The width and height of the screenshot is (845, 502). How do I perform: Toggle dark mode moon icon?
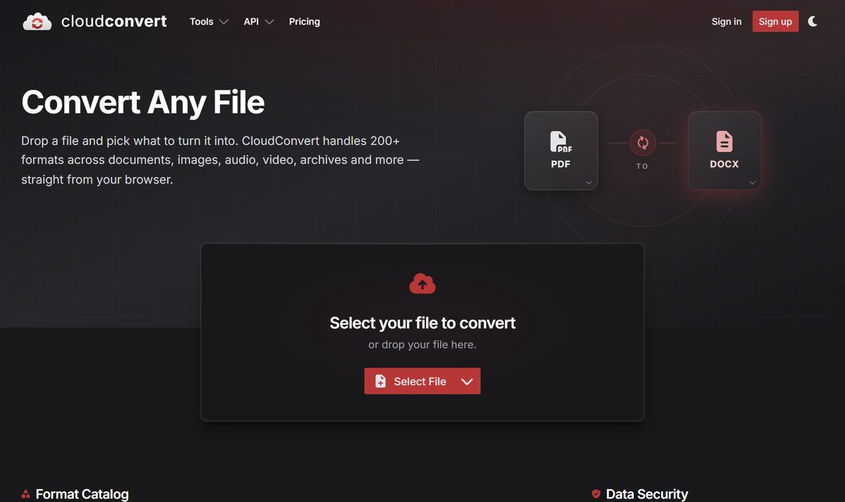[x=813, y=22]
